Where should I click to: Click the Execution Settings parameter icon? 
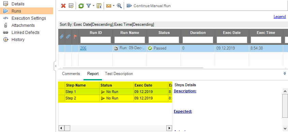click(6, 18)
